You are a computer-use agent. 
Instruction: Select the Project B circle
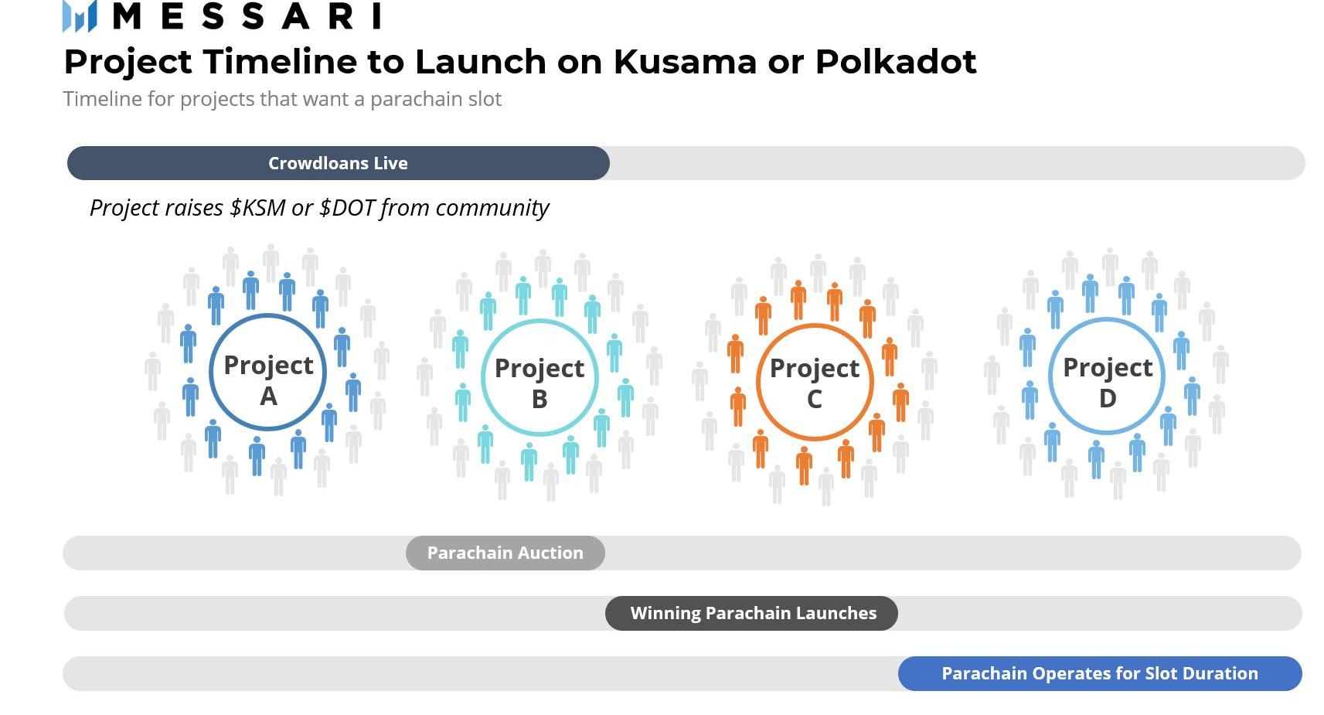539,377
